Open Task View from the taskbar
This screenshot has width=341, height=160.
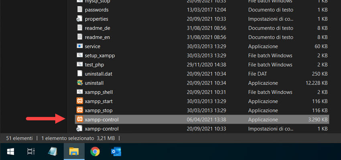click(31, 151)
